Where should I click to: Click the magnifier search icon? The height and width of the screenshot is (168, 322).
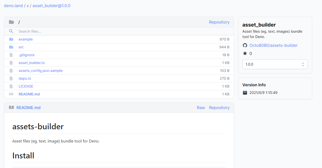[11, 31]
